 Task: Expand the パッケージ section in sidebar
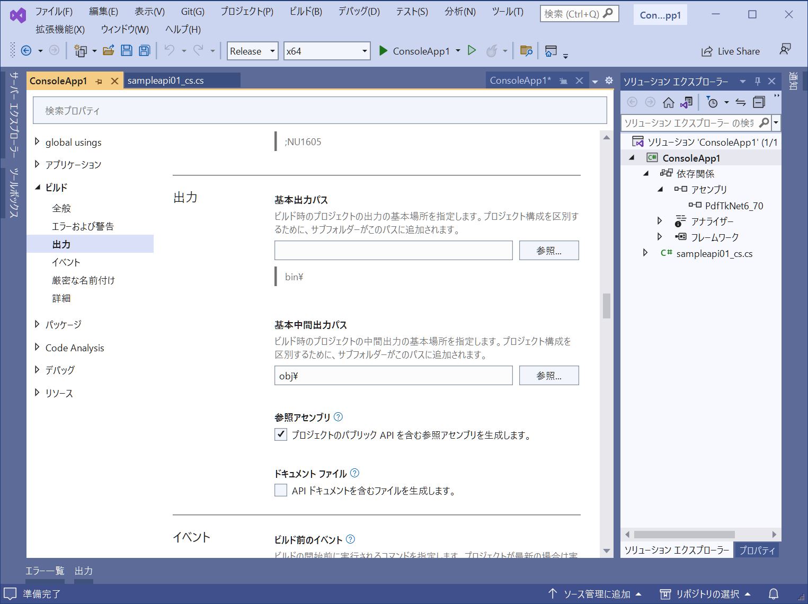tap(37, 324)
